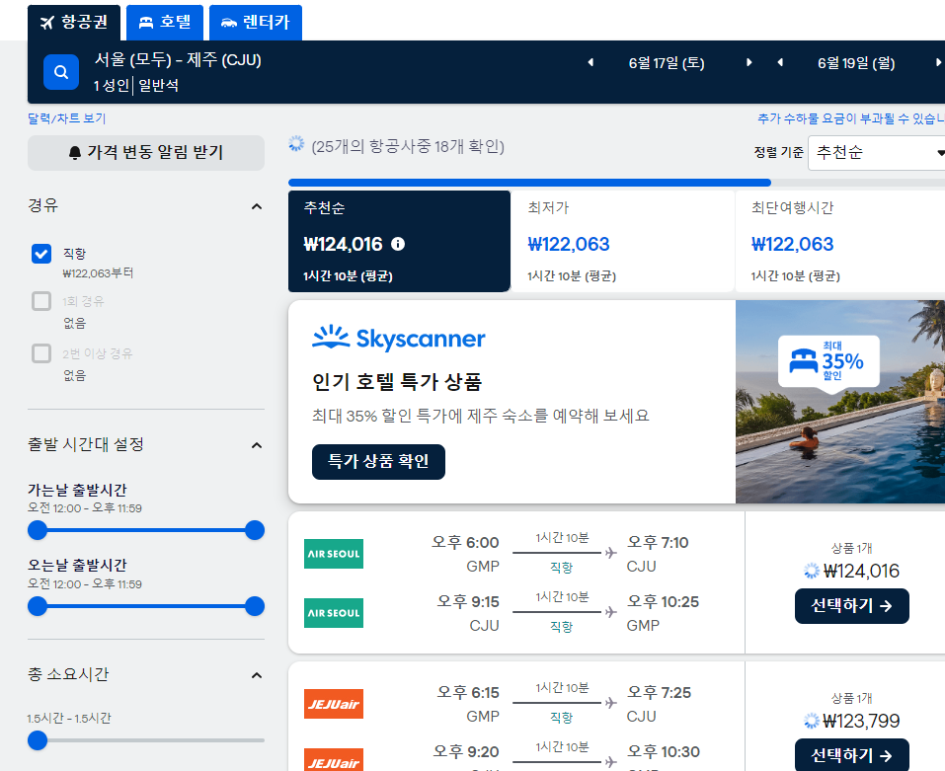This screenshot has height=771, width=945.
Task: Click the magnifier search icon
Action: tap(60, 71)
